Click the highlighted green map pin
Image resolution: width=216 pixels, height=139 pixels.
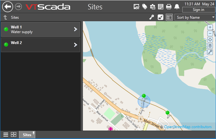[144, 96]
